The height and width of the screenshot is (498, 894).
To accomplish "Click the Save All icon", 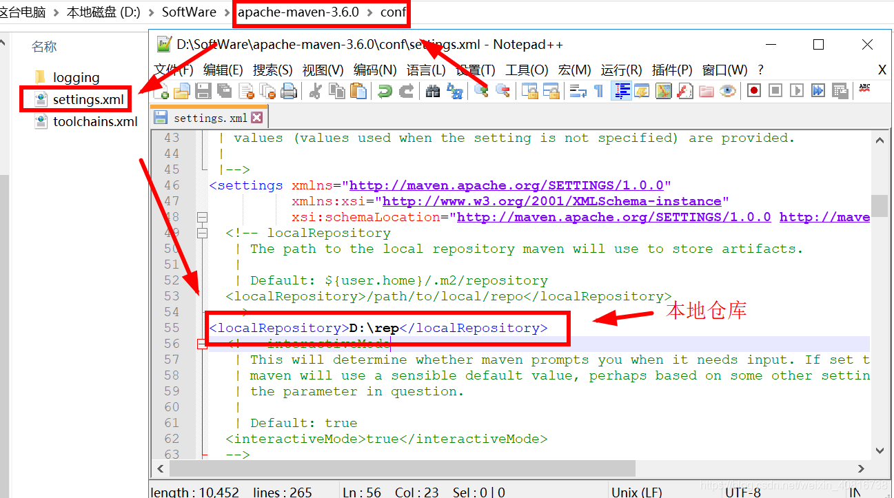I will [225, 91].
